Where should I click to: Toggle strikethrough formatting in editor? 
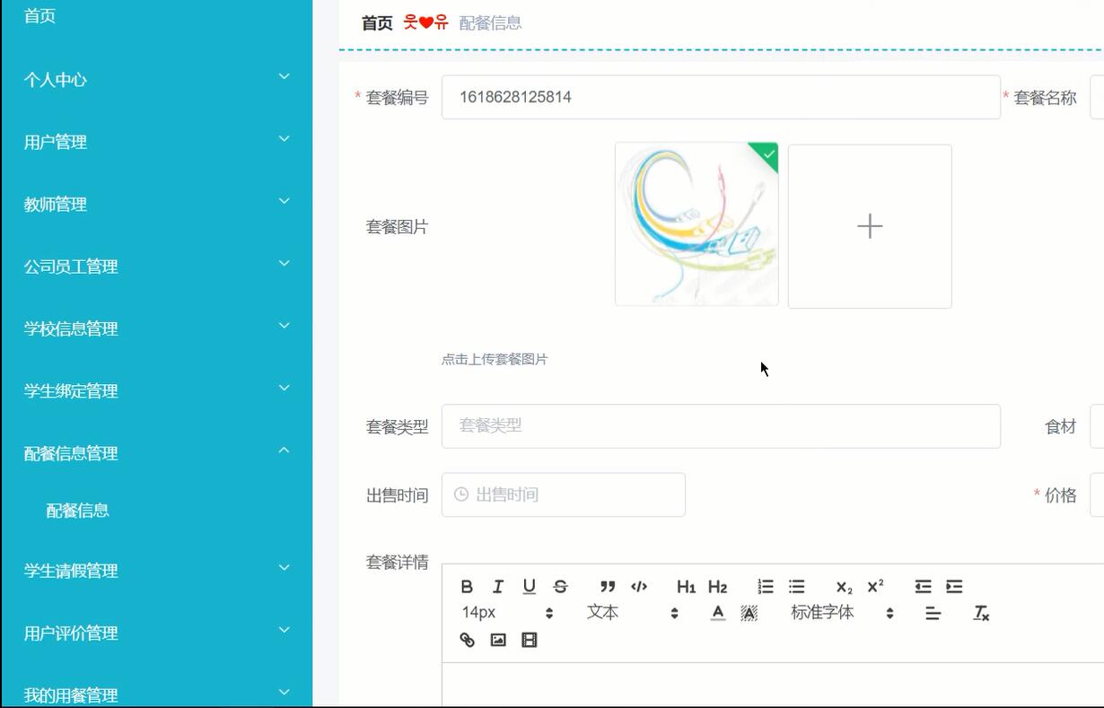pyautogui.click(x=561, y=587)
